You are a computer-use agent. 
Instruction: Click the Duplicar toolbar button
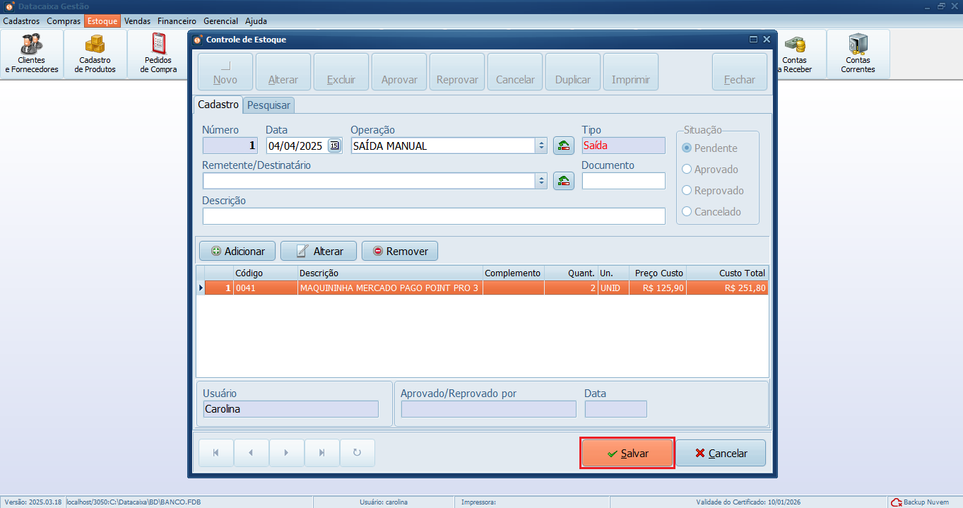tap(572, 71)
